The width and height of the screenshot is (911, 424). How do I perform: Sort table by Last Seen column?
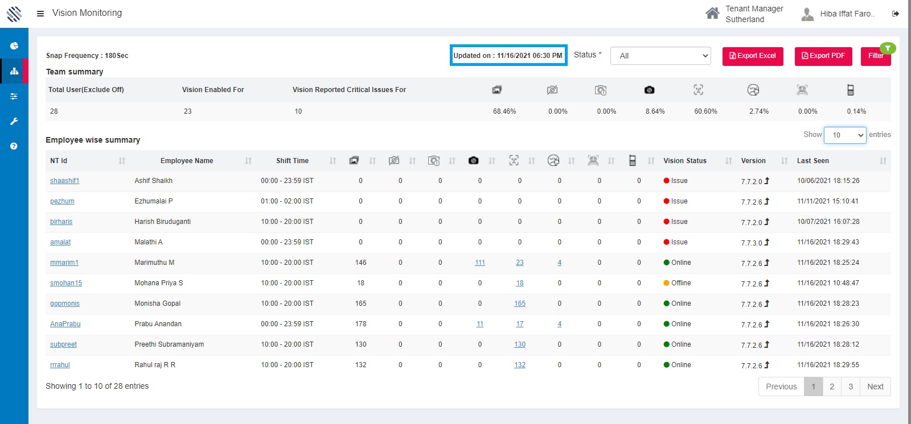(x=812, y=161)
